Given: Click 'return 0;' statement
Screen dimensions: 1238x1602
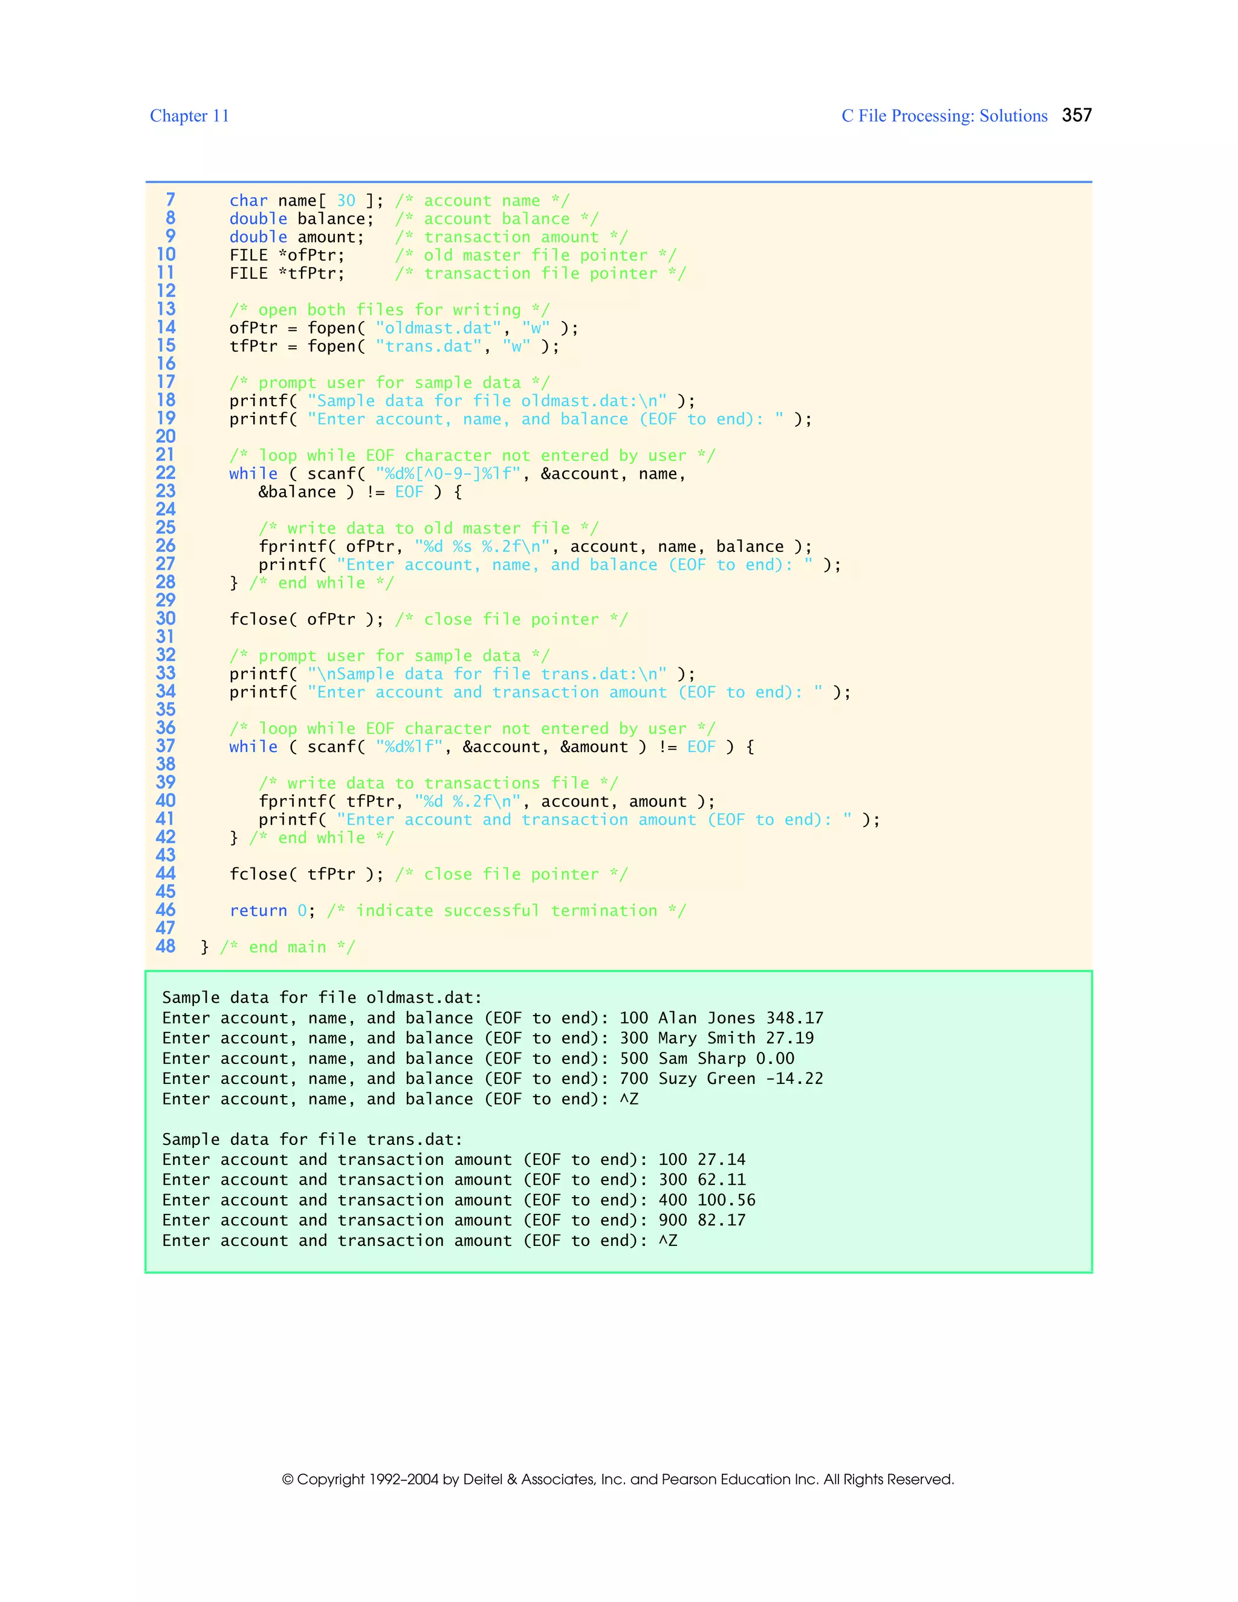Looking at the screenshot, I should 272,911.
